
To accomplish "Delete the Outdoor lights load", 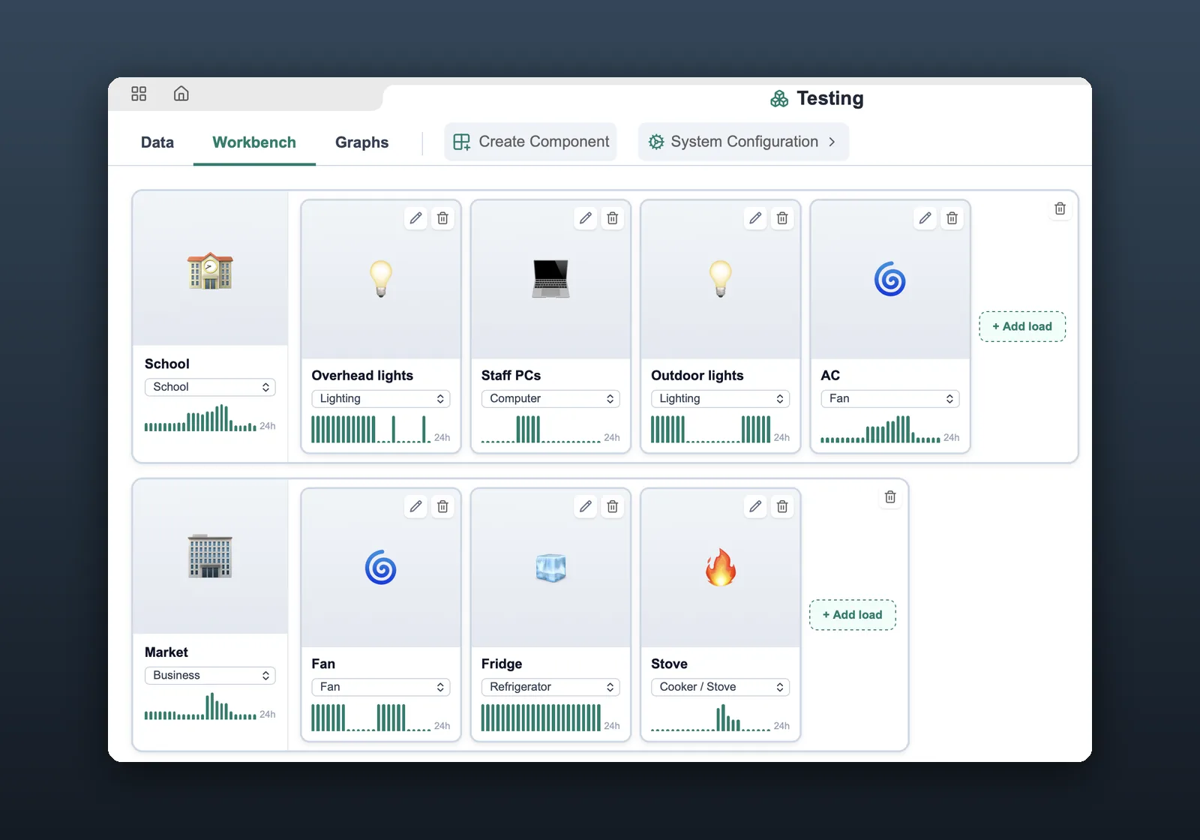I will tap(782, 218).
